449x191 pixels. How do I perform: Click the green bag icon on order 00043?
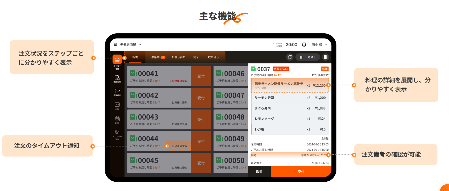click(x=133, y=117)
